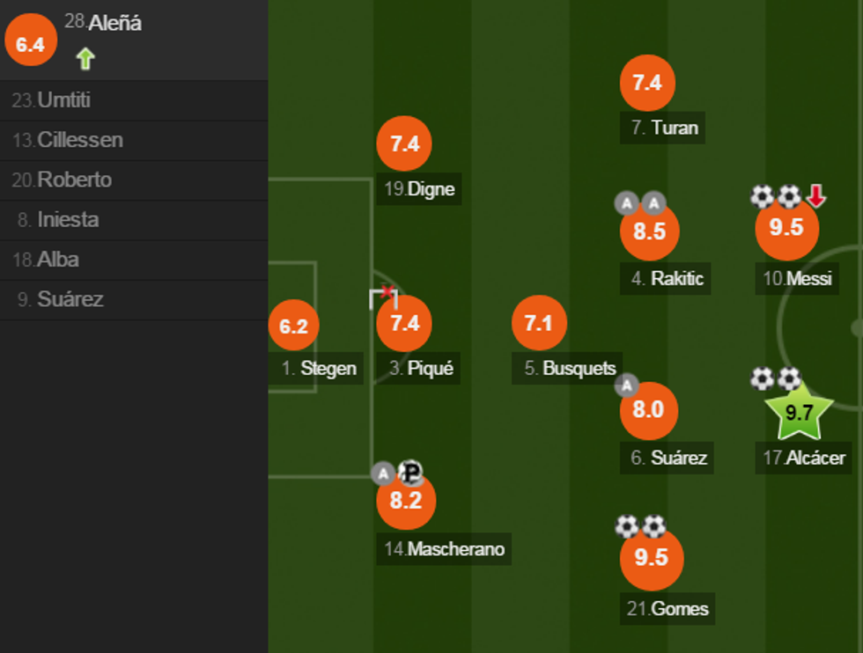Click Stegen's 6.2 rating circle
The height and width of the screenshot is (653, 863).
click(x=293, y=326)
